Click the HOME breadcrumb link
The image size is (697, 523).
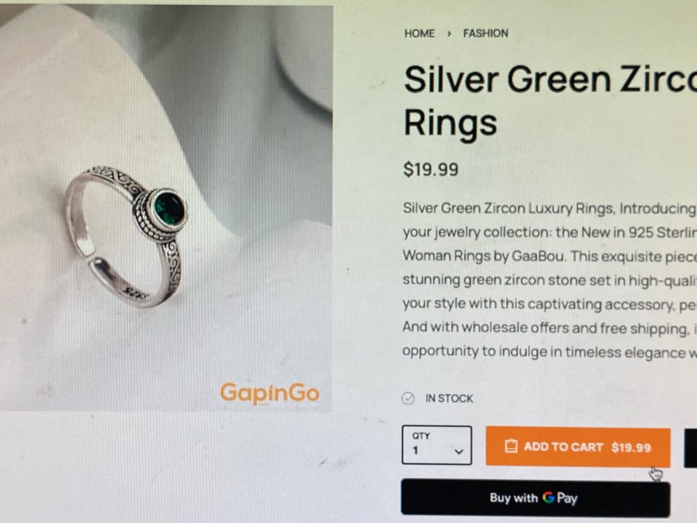coord(419,33)
